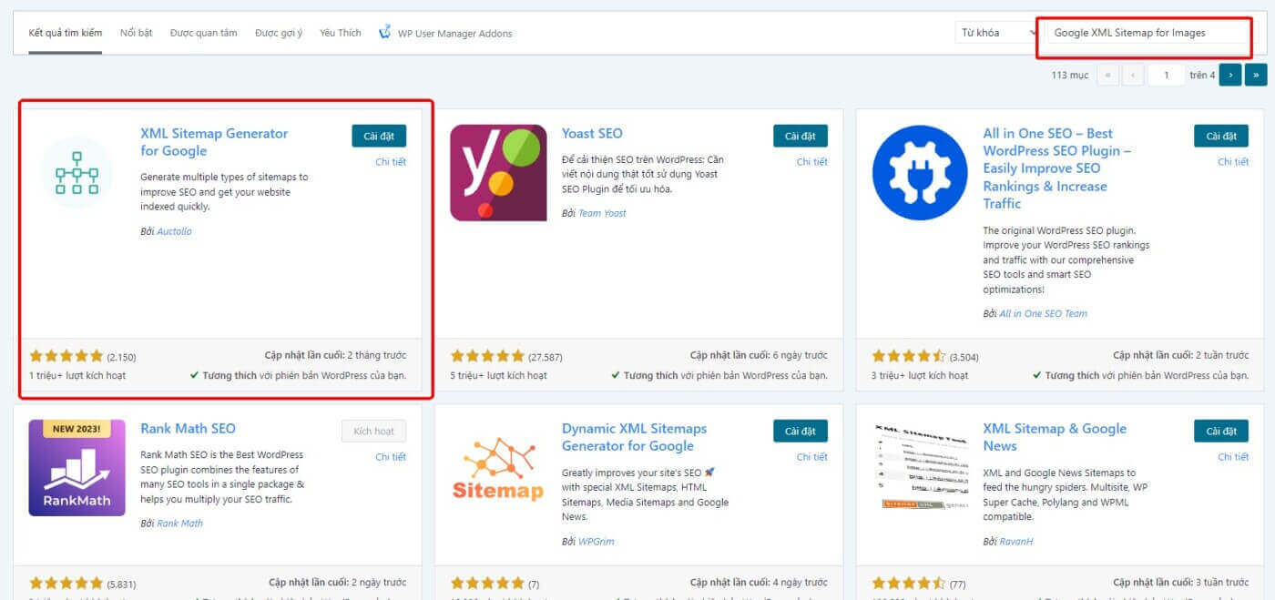
Task: Switch to Kết quả tìm kiếm tab
Action: [66, 33]
